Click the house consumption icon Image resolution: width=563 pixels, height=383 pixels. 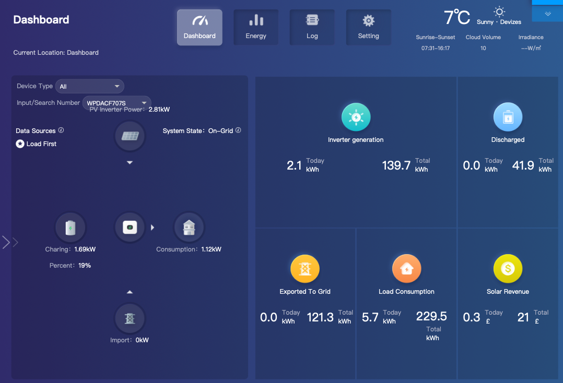(189, 228)
